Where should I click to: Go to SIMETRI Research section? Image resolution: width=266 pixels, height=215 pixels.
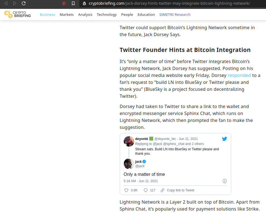click(x=175, y=14)
